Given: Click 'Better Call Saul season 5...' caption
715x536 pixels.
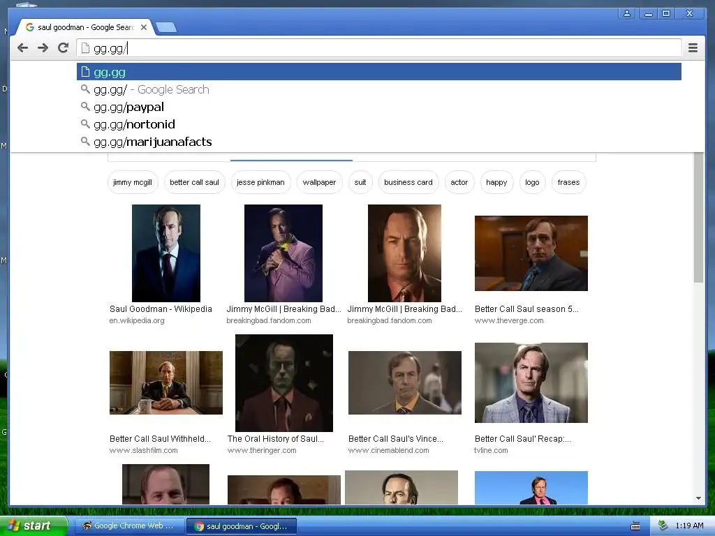Looking at the screenshot, I should coord(526,309).
